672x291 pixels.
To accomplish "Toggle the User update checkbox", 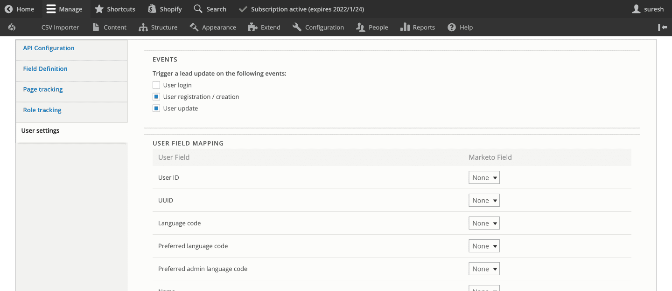I will click(156, 108).
